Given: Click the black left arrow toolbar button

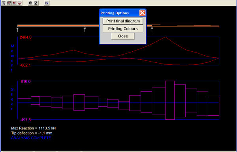Looking at the screenshot, I should (x=30, y=3).
